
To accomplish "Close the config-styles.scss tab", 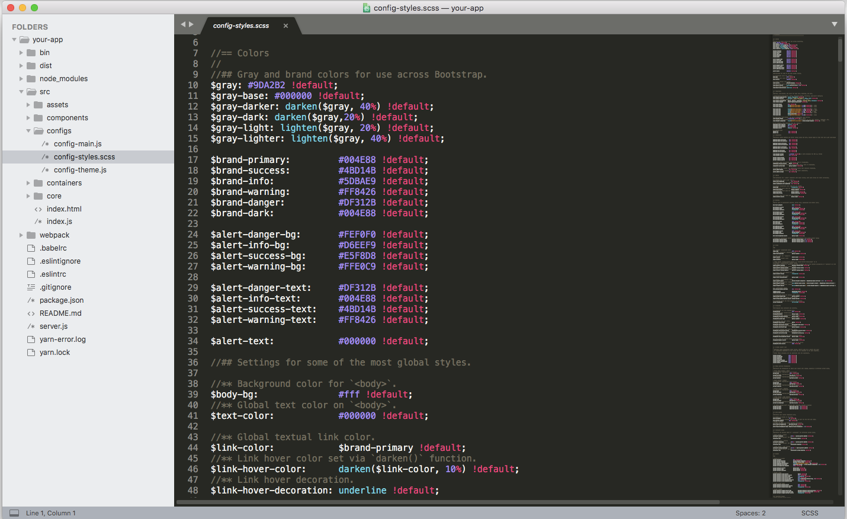I will pos(285,25).
